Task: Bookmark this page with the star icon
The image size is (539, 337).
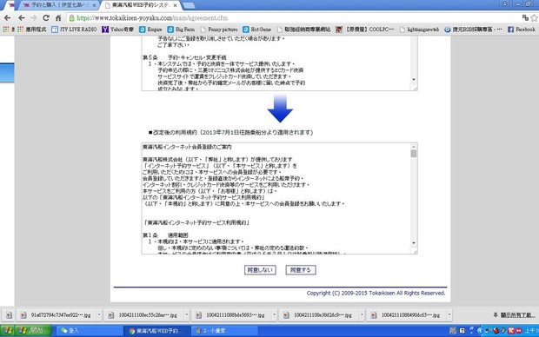Action: coord(534,18)
